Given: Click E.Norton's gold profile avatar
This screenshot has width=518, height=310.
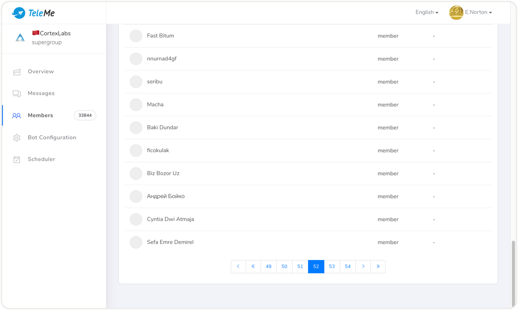Looking at the screenshot, I should click(456, 12).
